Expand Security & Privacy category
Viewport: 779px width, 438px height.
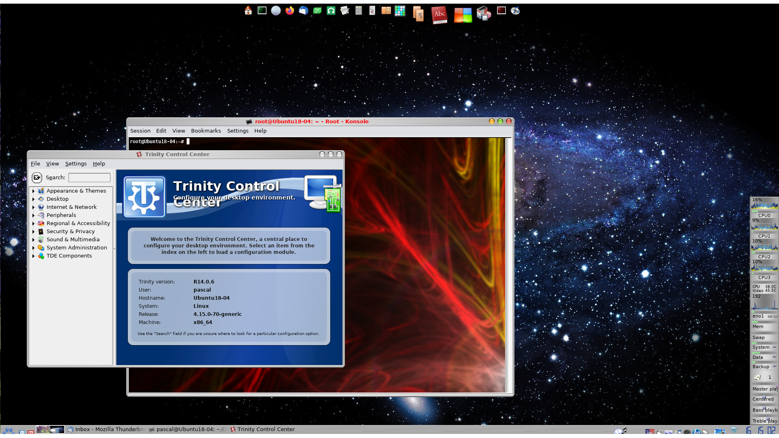pos(33,231)
